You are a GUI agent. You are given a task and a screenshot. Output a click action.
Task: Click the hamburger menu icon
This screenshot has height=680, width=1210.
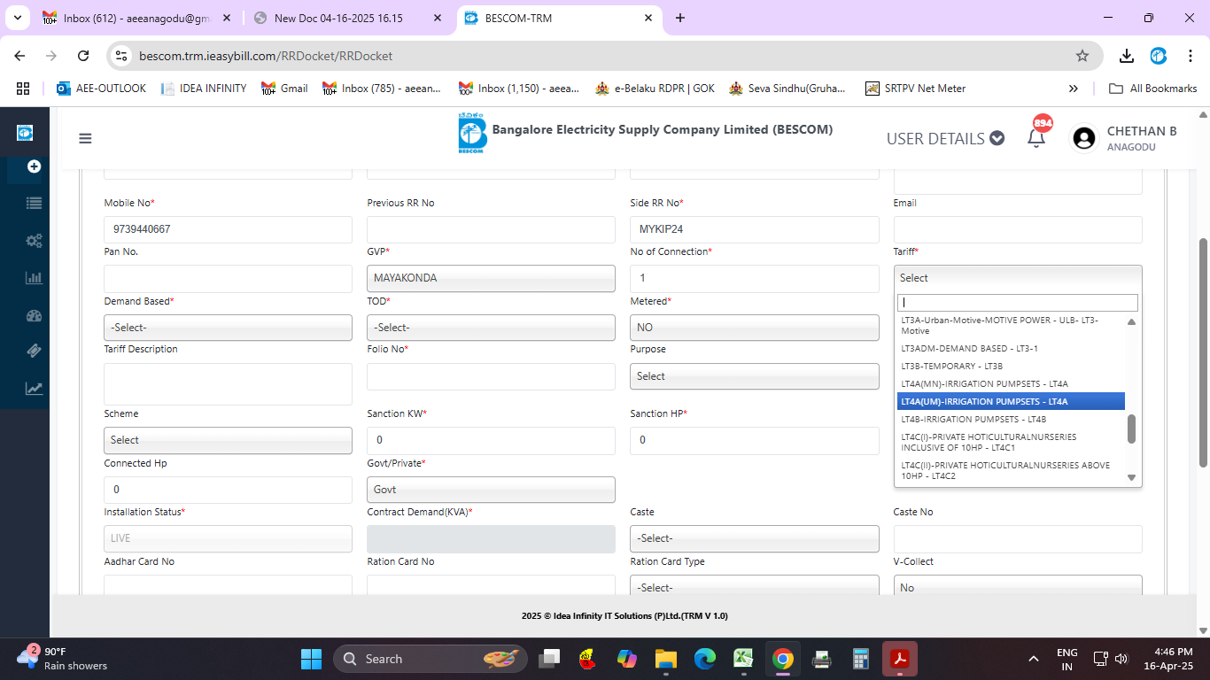pos(85,138)
